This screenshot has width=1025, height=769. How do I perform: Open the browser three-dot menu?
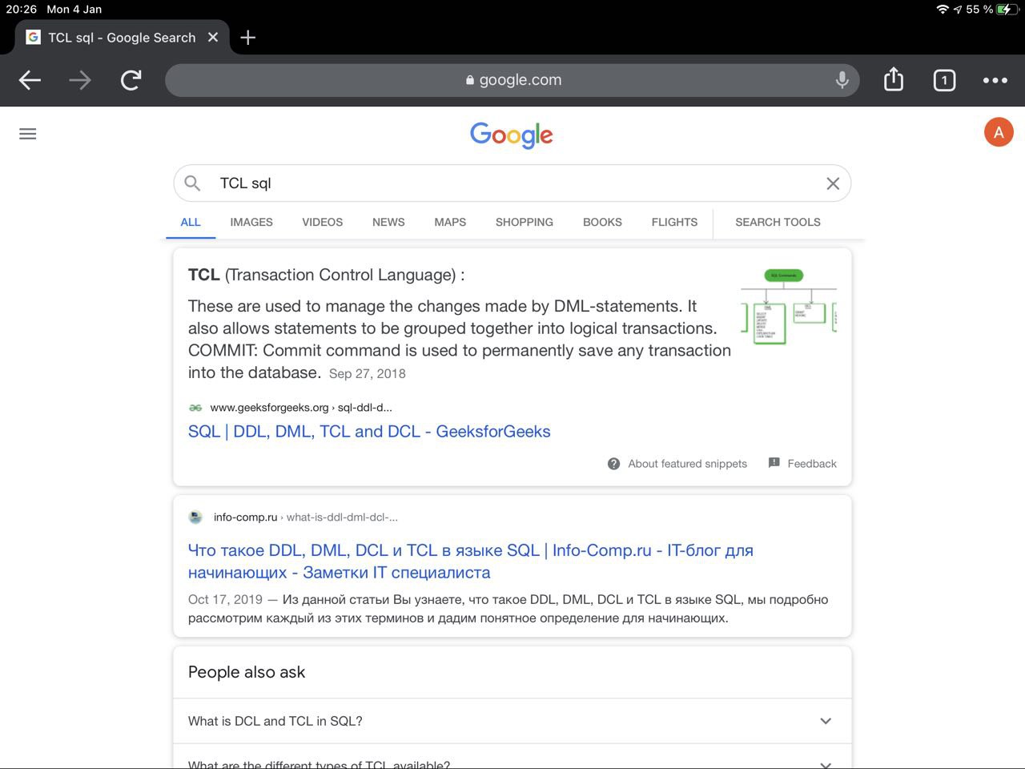(995, 80)
